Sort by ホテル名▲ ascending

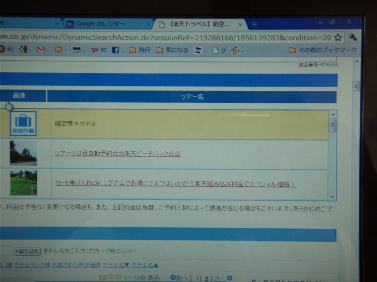point(145,265)
